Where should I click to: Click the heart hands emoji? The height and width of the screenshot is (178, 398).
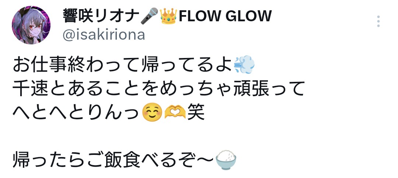(x=175, y=113)
